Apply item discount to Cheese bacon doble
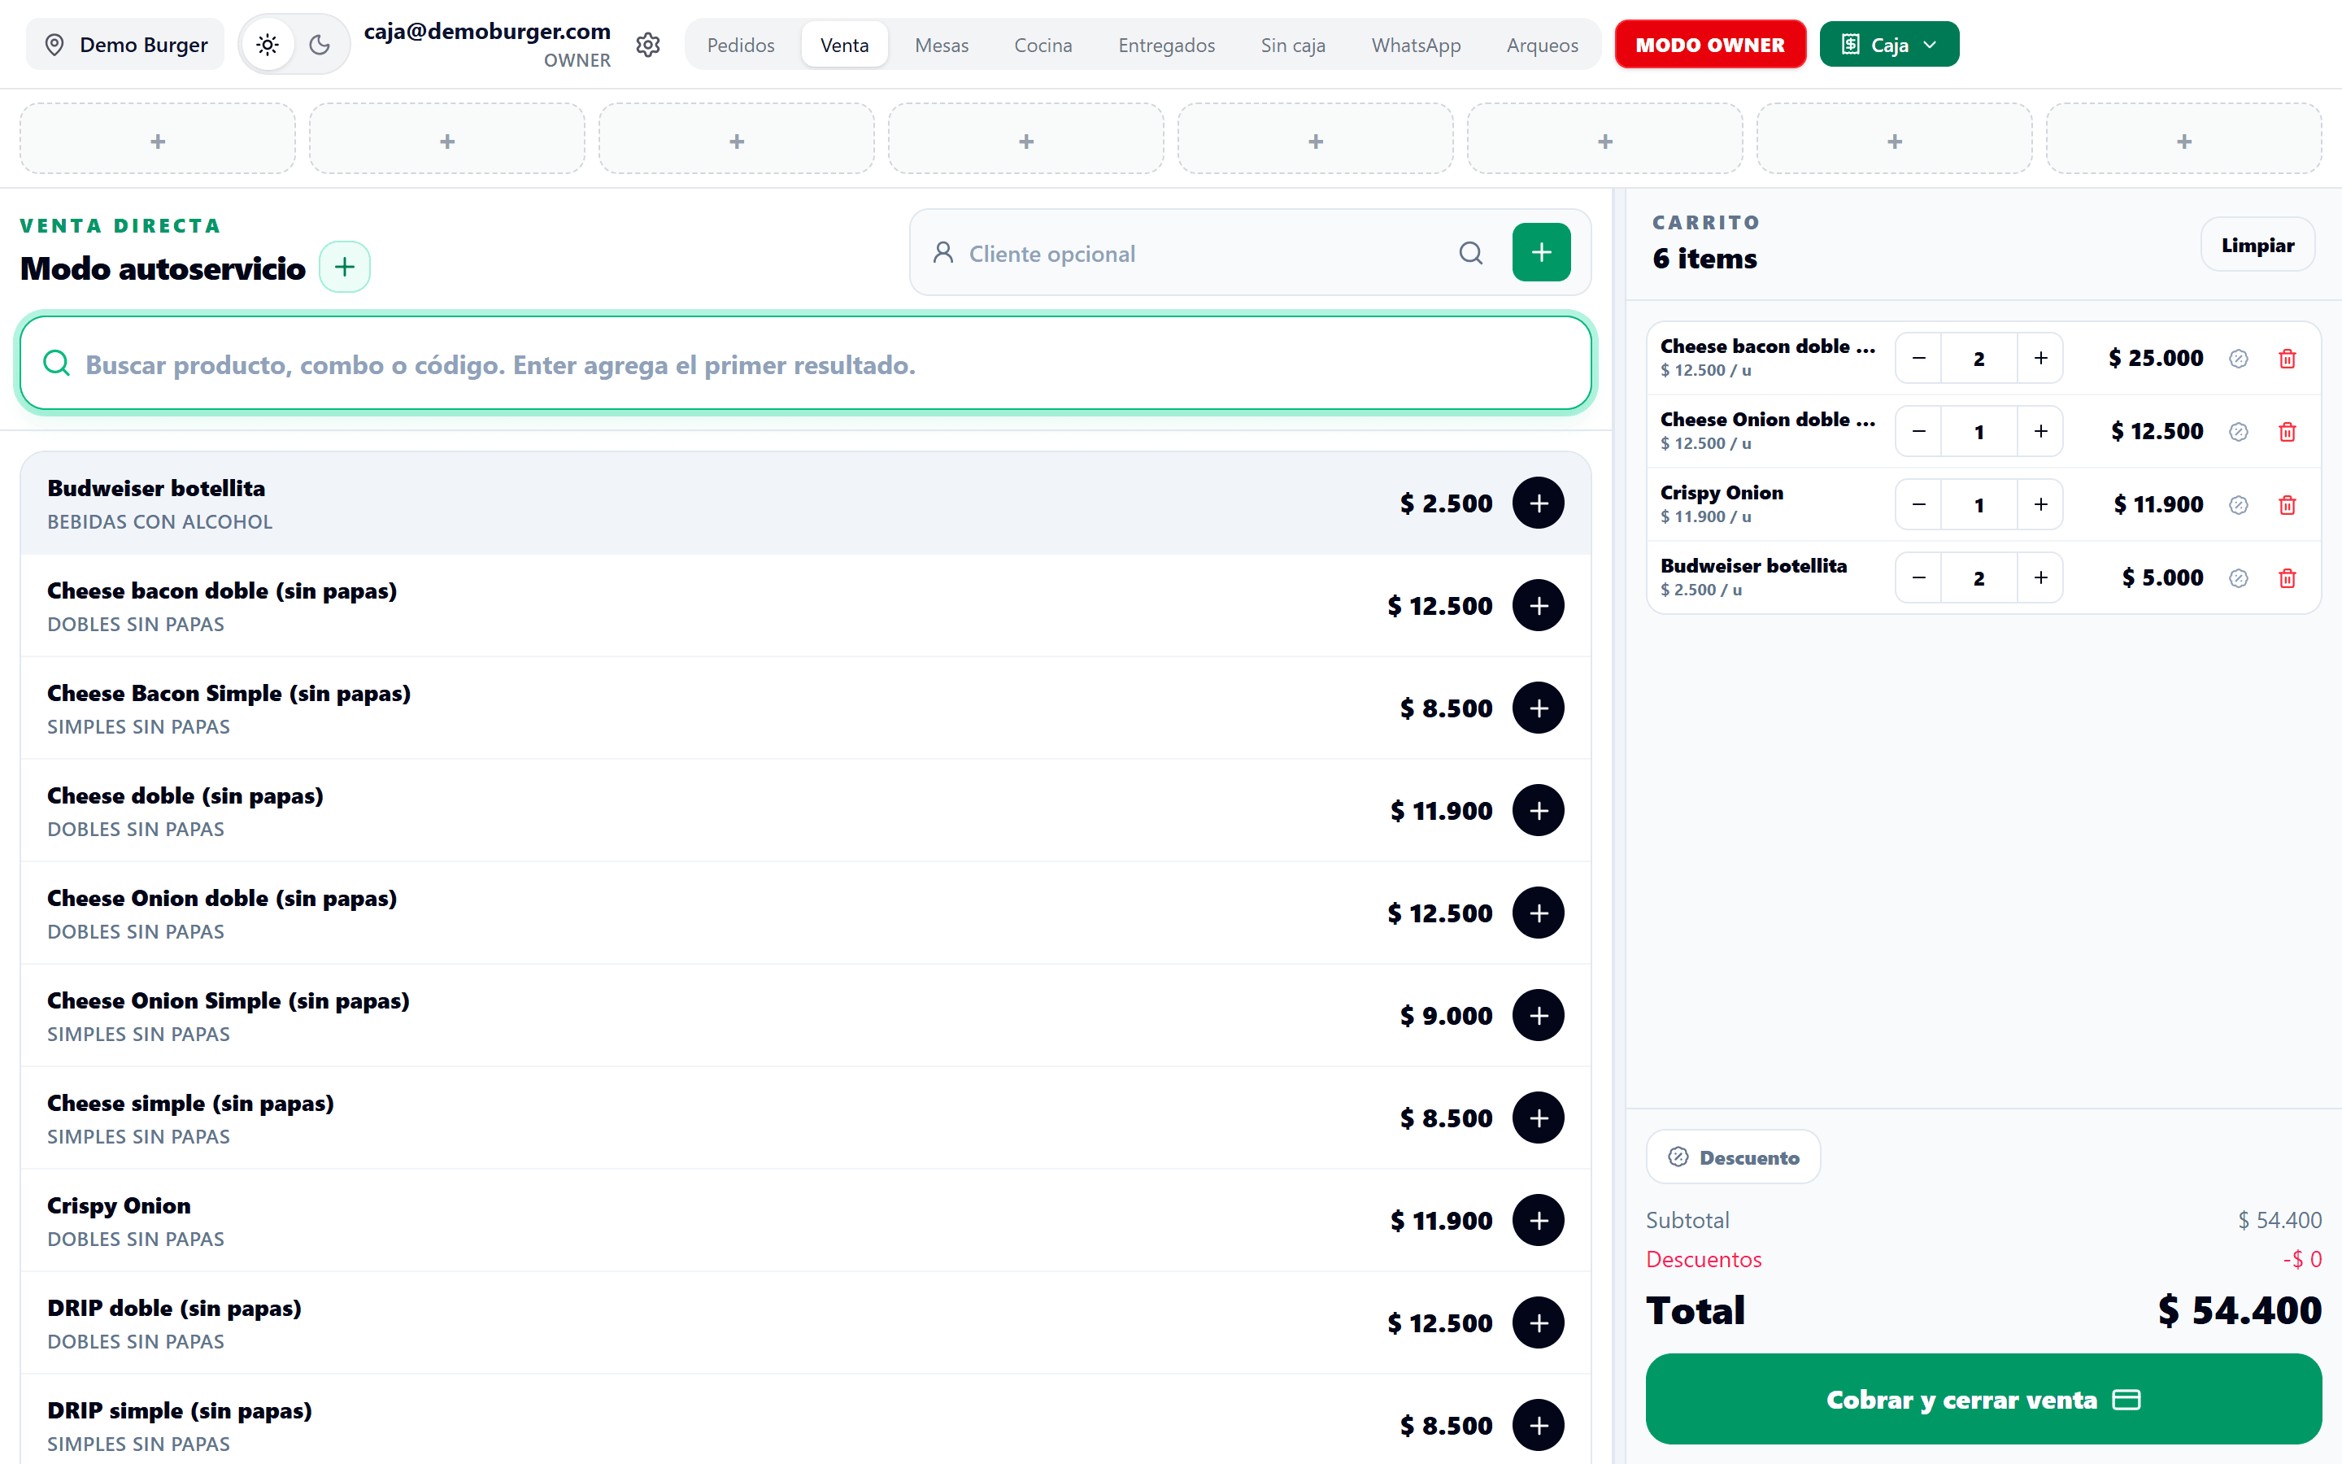The image size is (2342, 1464). (x=2237, y=358)
